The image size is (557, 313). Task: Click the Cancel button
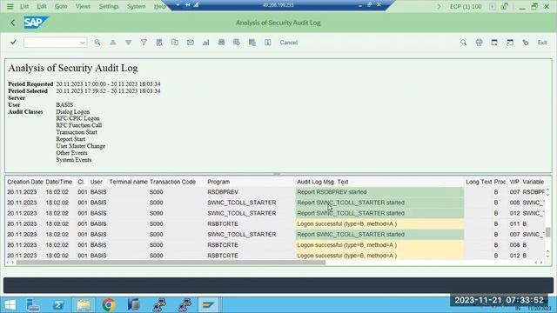[x=288, y=43]
